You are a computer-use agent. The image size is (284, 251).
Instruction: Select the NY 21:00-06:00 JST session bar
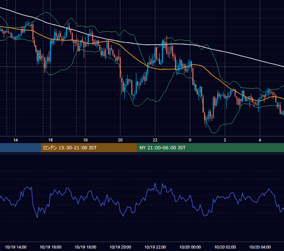tap(210, 148)
